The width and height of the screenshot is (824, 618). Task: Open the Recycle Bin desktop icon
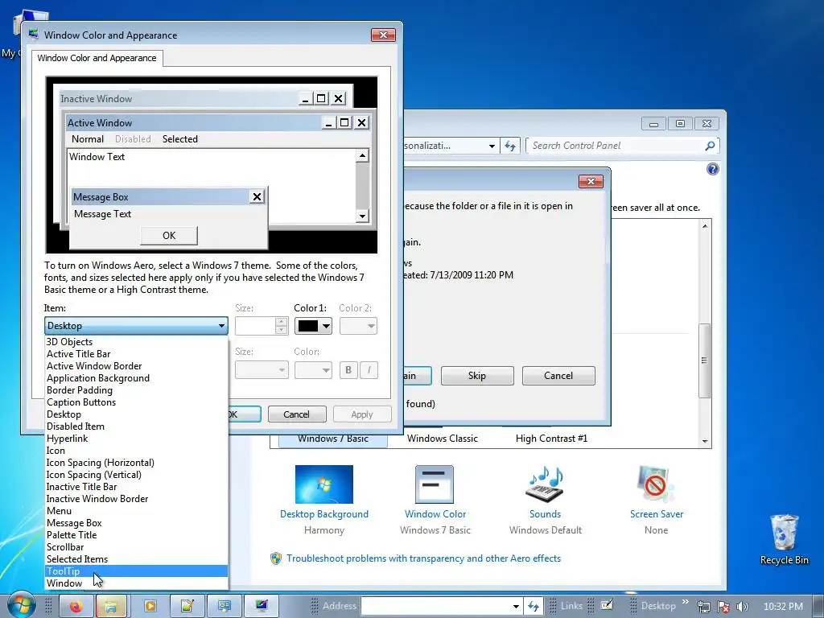tap(784, 539)
